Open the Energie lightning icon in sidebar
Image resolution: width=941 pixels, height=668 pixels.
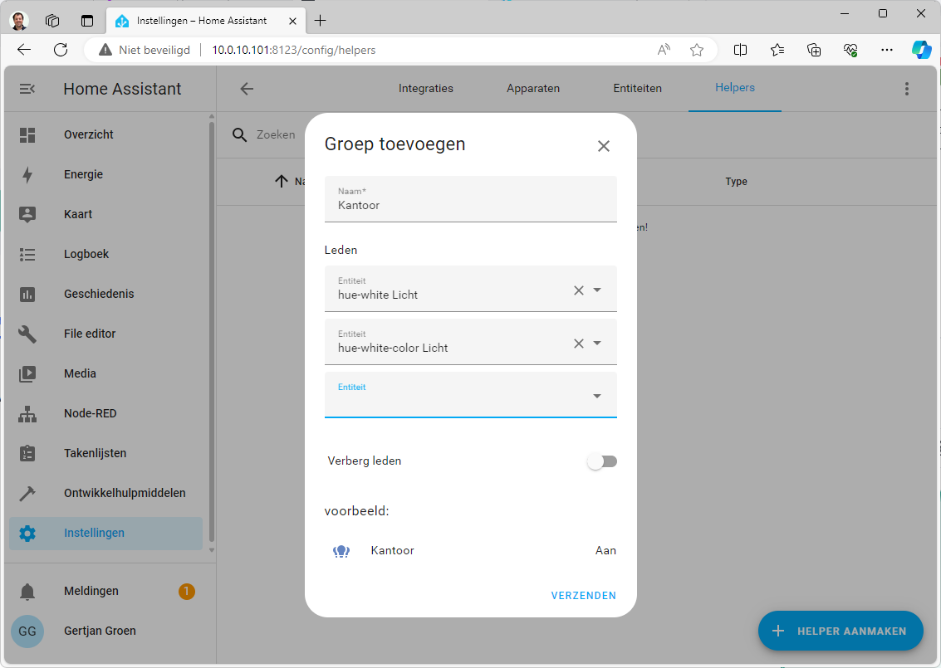click(27, 174)
